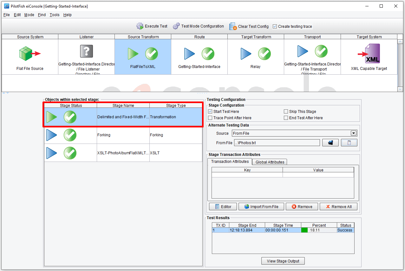Viewport: 405px width, 271px height.
Task: Click the Route stage green checkmark
Action: click(208, 54)
